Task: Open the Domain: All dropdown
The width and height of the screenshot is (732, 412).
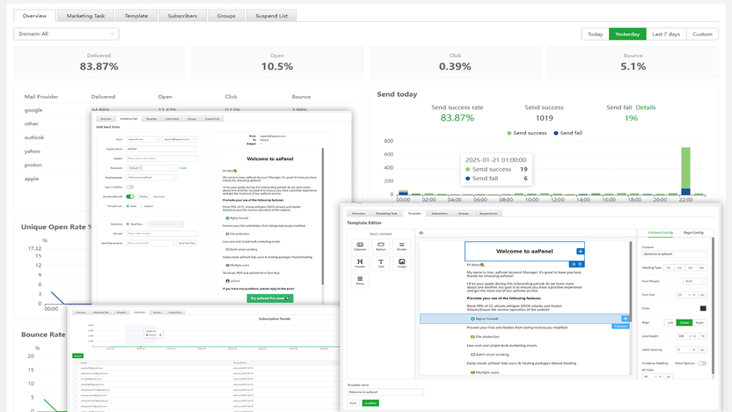Action: pyautogui.click(x=66, y=34)
